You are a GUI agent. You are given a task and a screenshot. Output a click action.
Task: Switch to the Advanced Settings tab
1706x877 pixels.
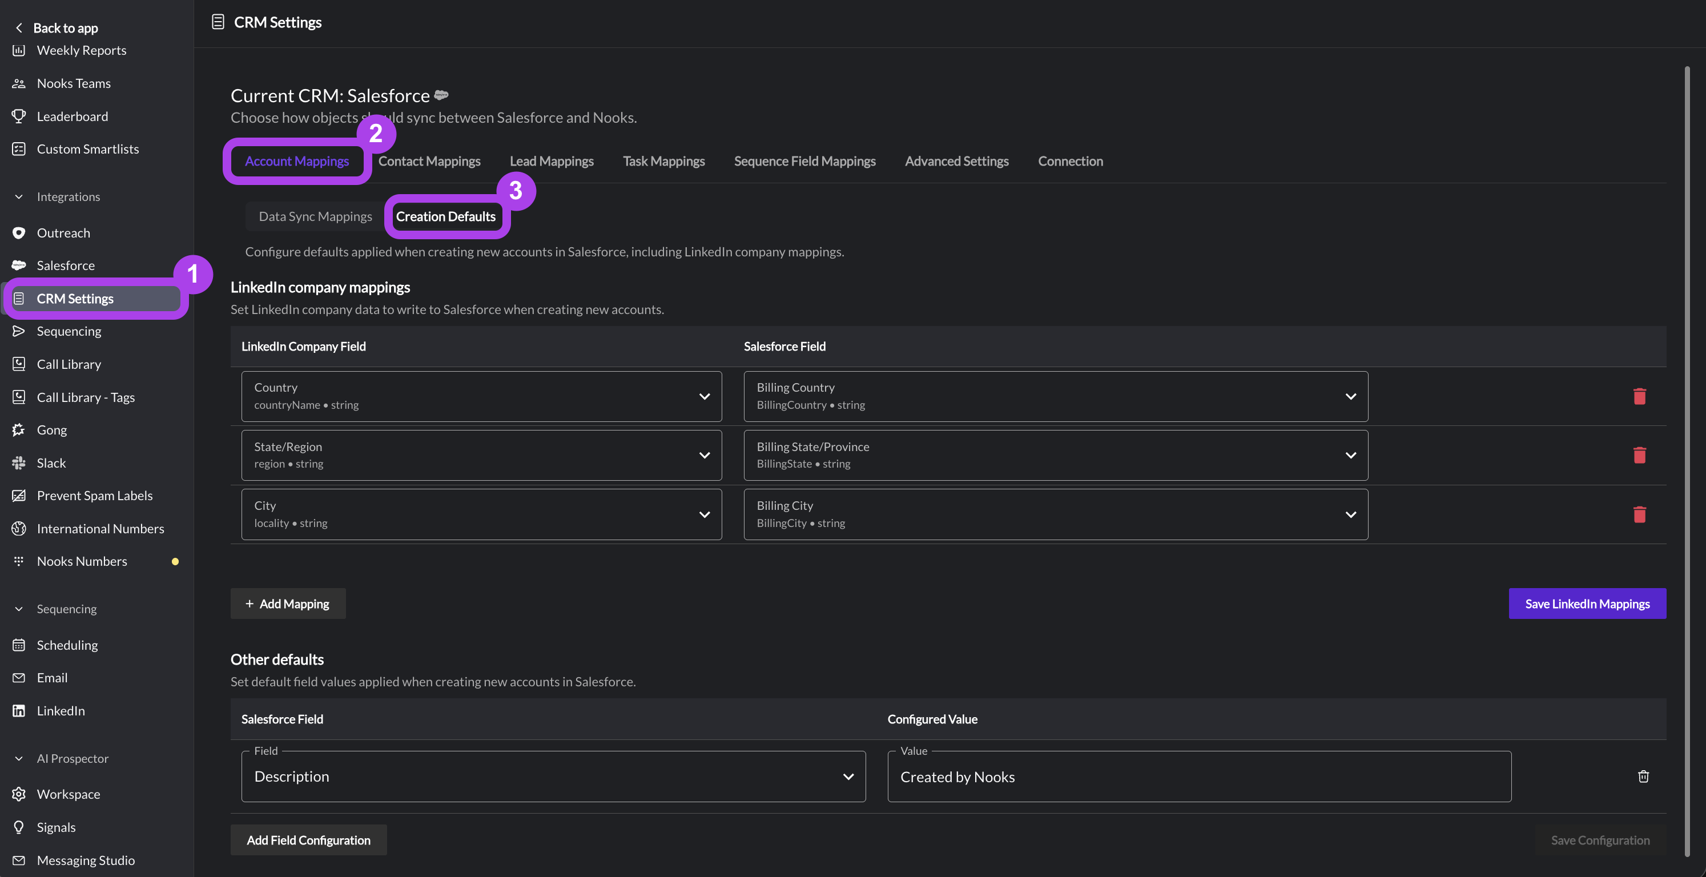point(957,161)
